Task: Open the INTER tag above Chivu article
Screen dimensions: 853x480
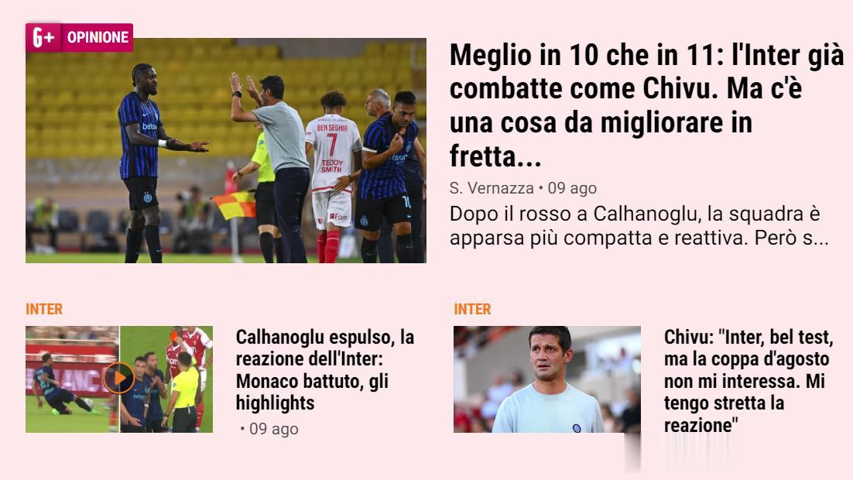Action: (472, 309)
